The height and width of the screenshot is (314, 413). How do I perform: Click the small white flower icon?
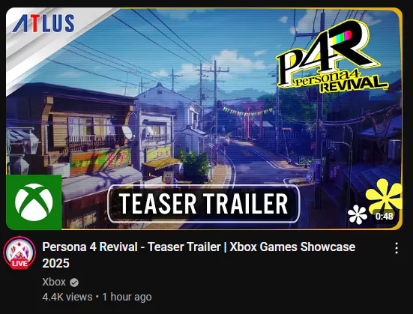click(x=358, y=214)
